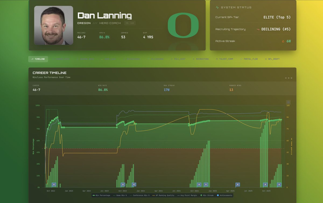
Task: Click the 53 games value
Action: [123, 37]
